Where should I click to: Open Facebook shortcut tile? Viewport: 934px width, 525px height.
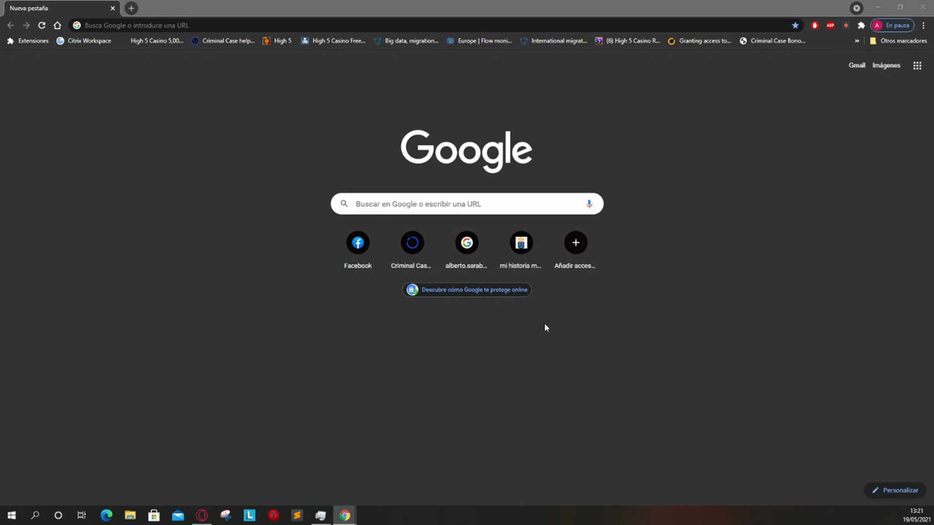[x=358, y=243]
